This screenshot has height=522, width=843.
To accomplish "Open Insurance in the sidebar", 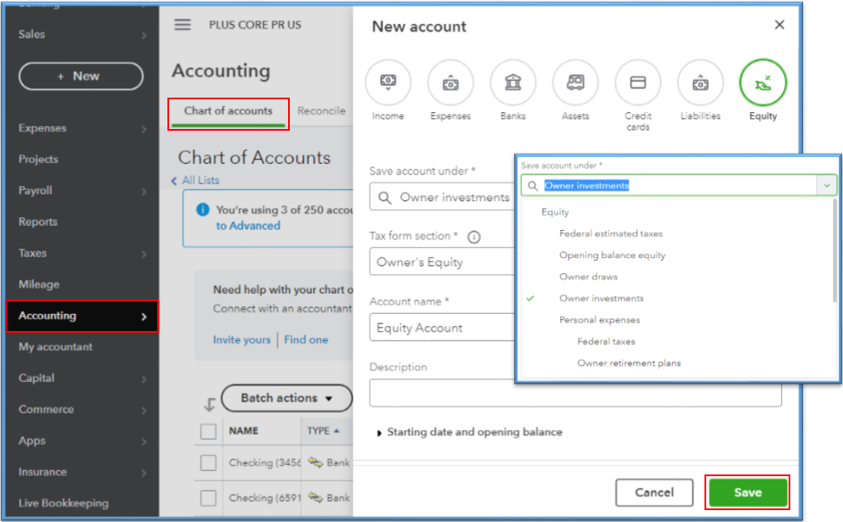I will 42,472.
